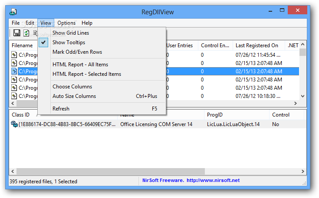This screenshot has width=319, height=198.
Task: Click the file icon of the highlighted selected row
Action: 14,71
